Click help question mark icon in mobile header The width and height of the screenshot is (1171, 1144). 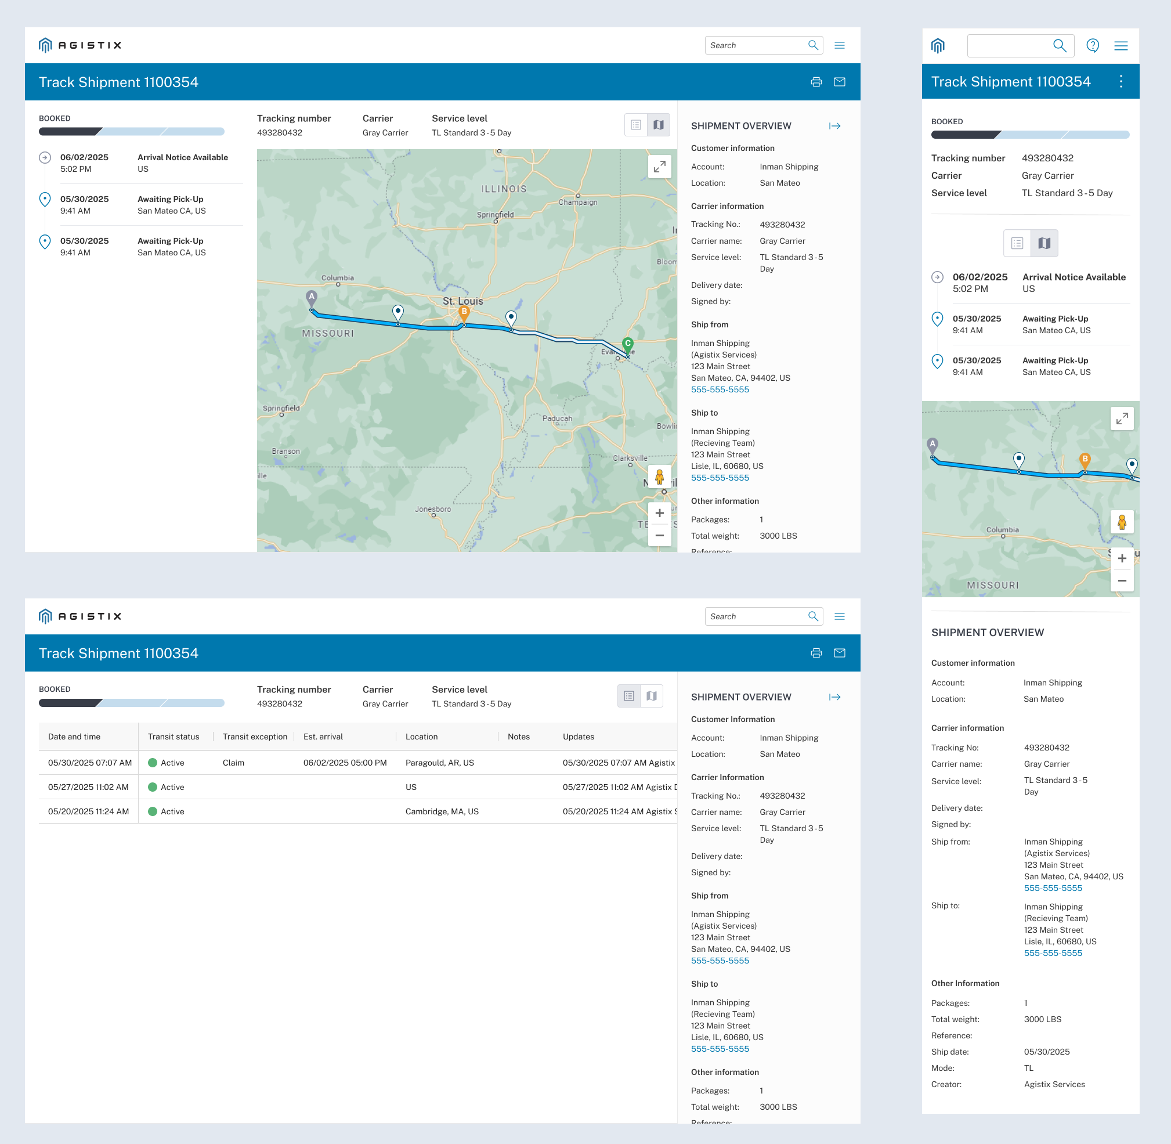(1092, 46)
